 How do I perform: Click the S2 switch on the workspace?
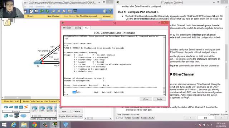[x=38, y=62]
